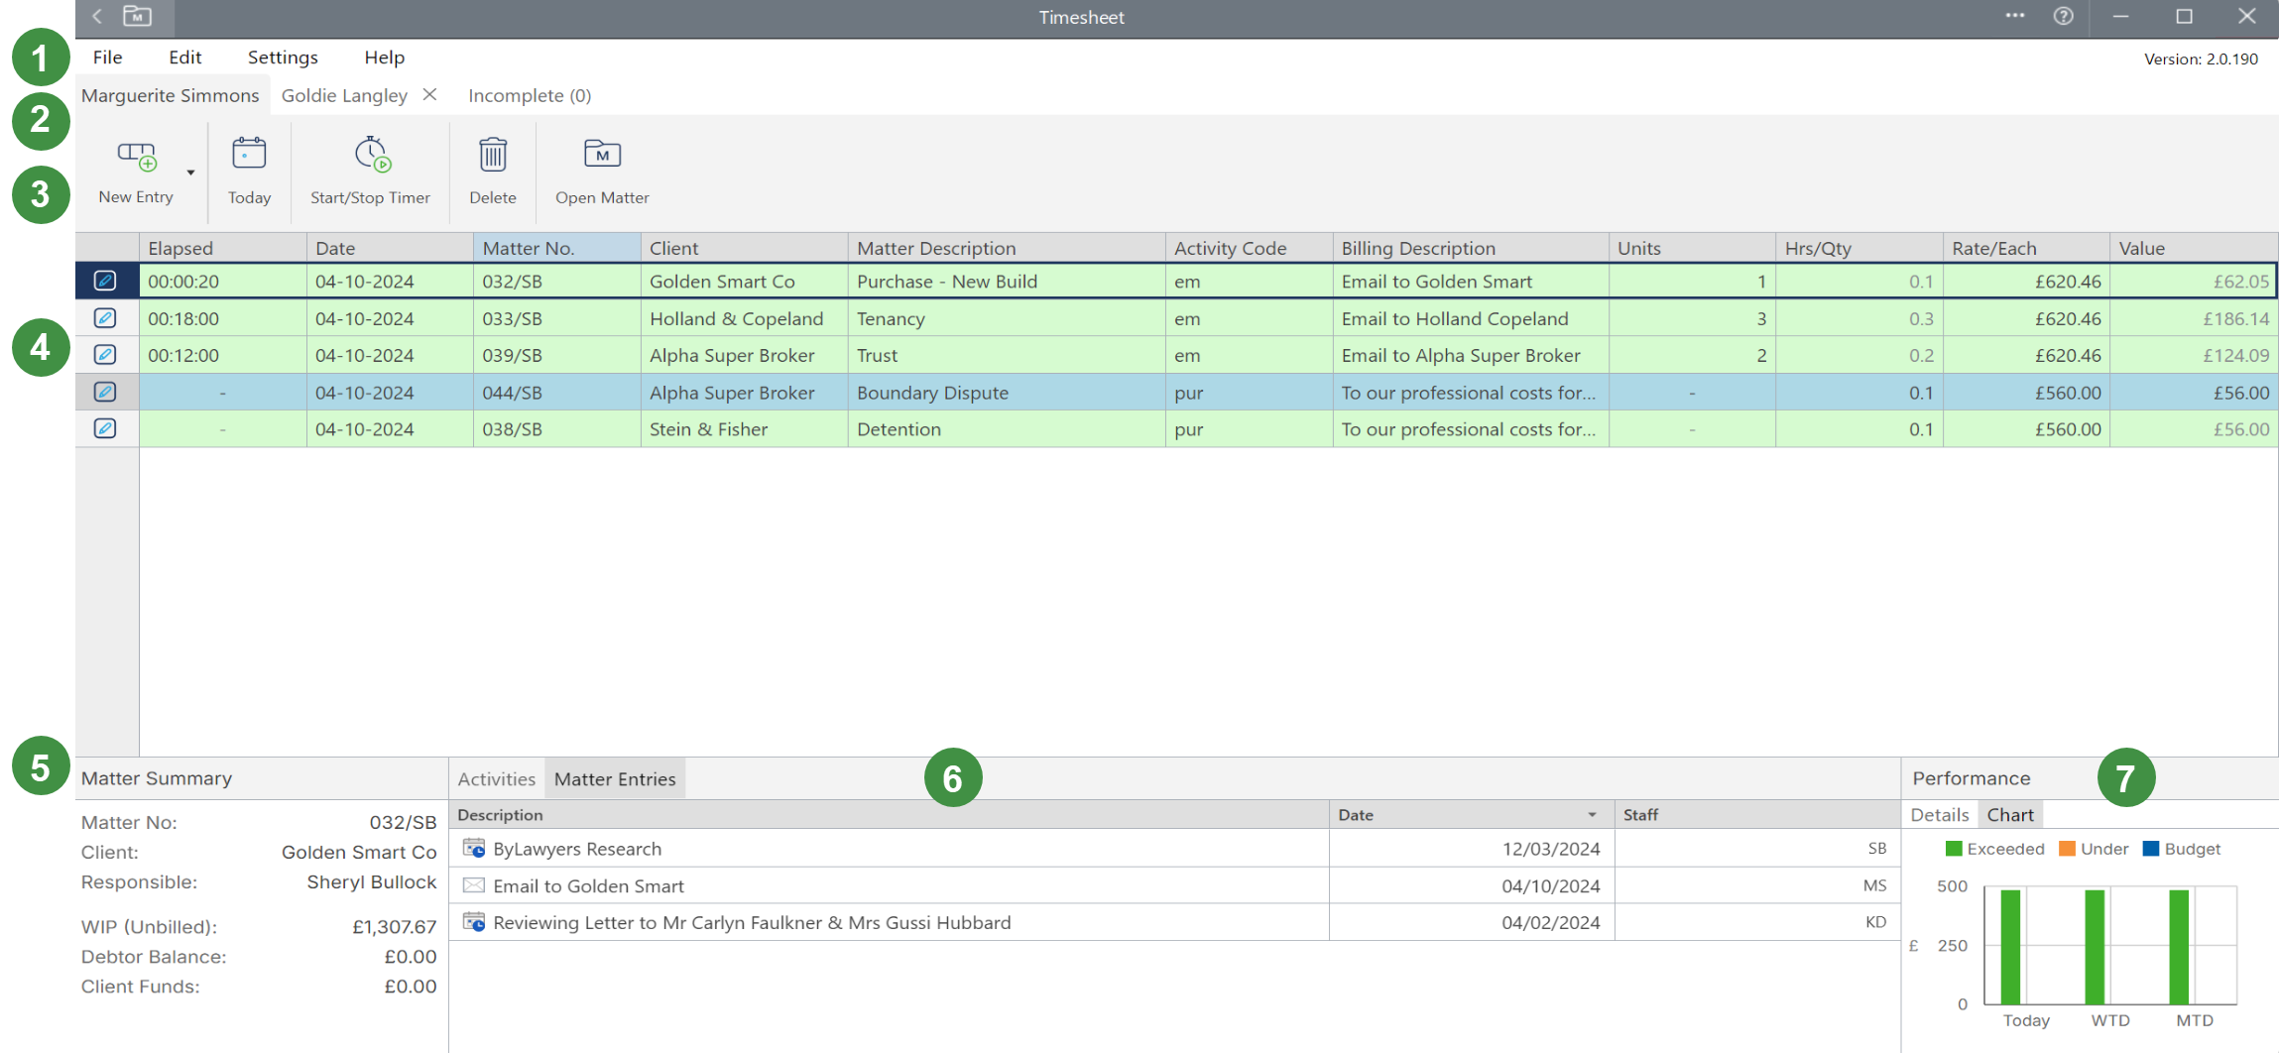Click the Exceeded green legend swatch
Screen dimensions: 2279x1053
tap(1953, 849)
